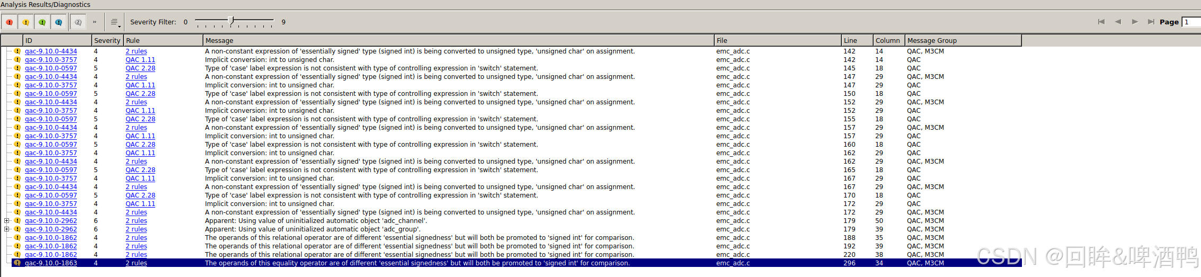Go to the next results page
Image resolution: width=1201 pixels, height=277 pixels.
point(1135,22)
